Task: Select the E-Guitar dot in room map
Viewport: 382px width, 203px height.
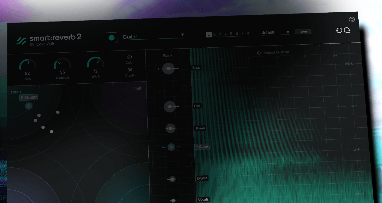Action: coord(29,106)
